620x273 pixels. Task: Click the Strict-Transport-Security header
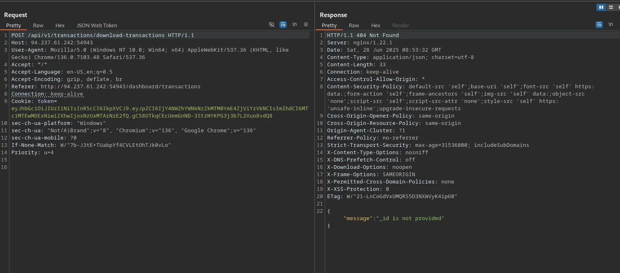[x=428, y=145]
